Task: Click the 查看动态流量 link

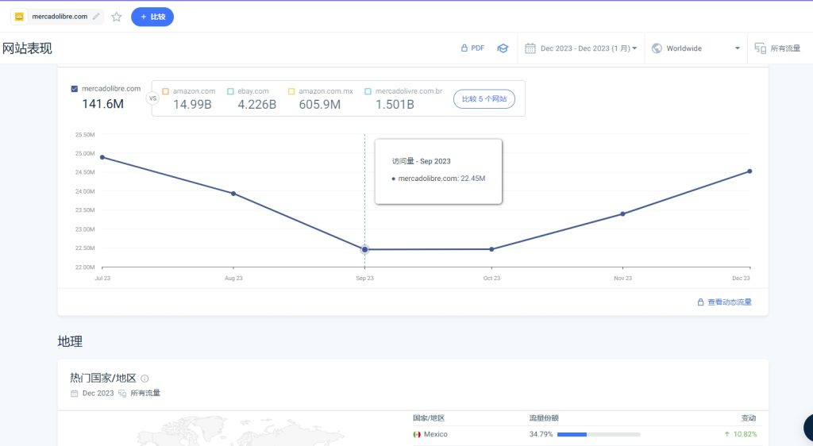Action: point(730,302)
